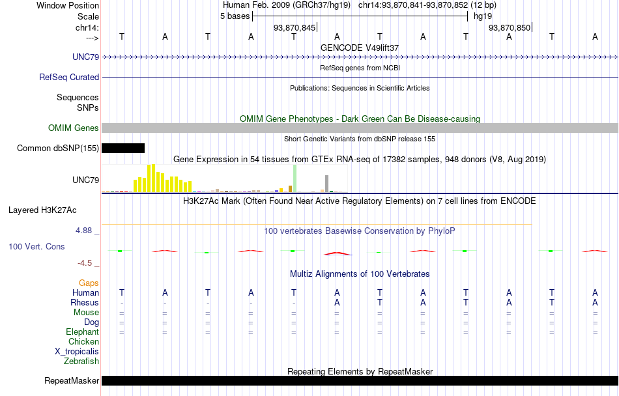This screenshot has width=619, height=396.
Task: Click the -4.5 PhyloP lower value
Action: tap(85, 262)
